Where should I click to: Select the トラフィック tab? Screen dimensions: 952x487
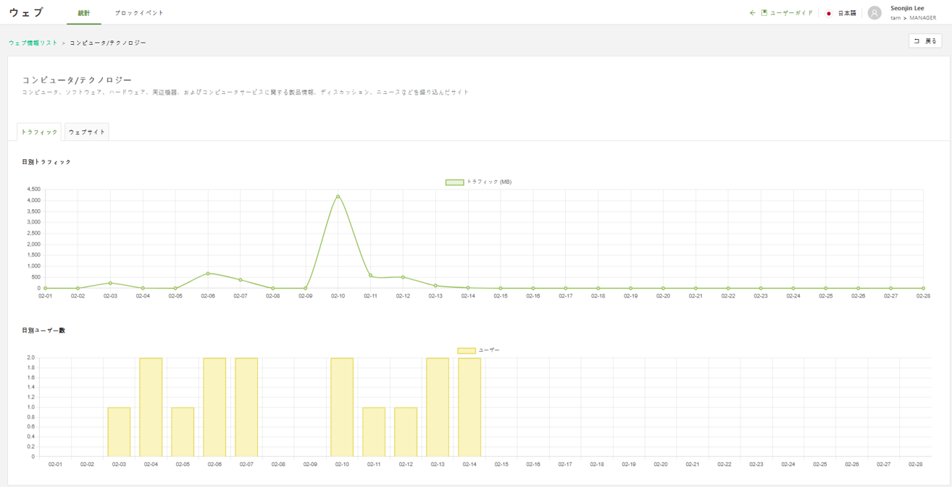click(39, 132)
